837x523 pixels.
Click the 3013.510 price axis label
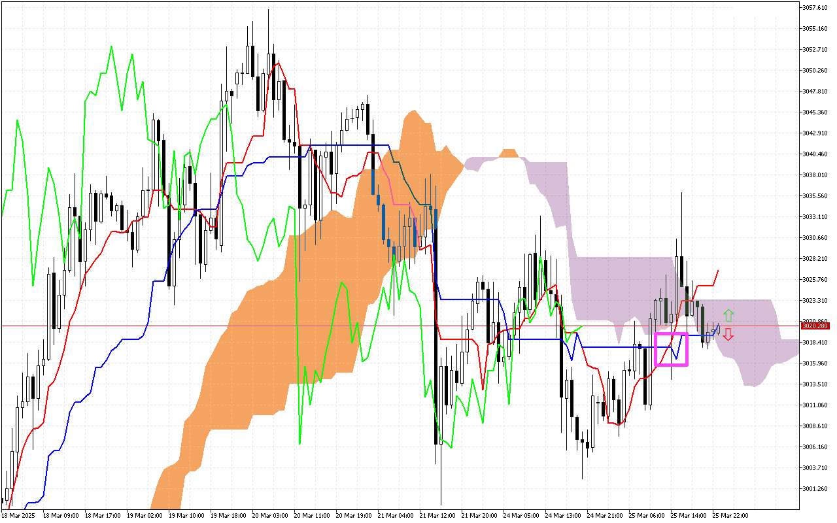tap(815, 384)
